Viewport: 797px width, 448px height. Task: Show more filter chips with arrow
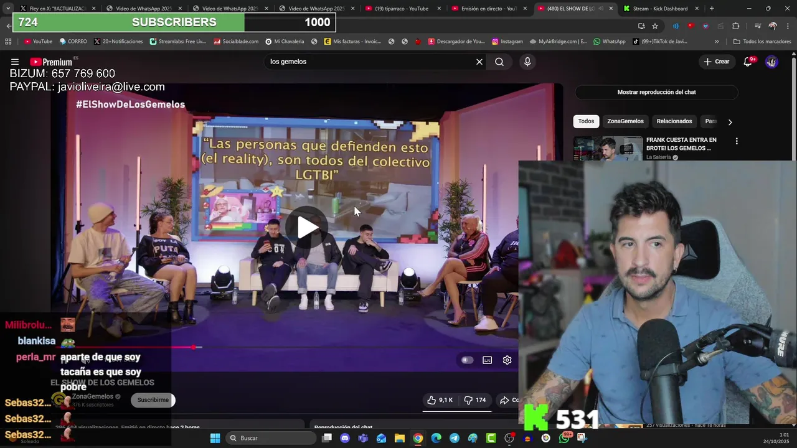[730, 122]
